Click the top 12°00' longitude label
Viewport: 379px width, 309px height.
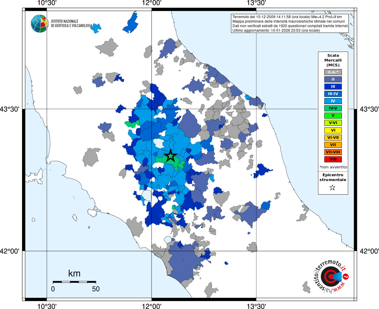152,3
